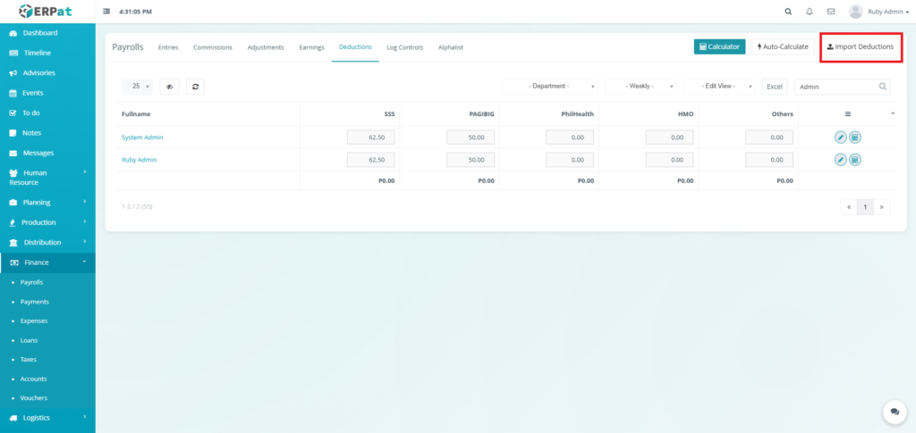
Task: Click the search magnifier icon in top bar
Action: point(787,12)
